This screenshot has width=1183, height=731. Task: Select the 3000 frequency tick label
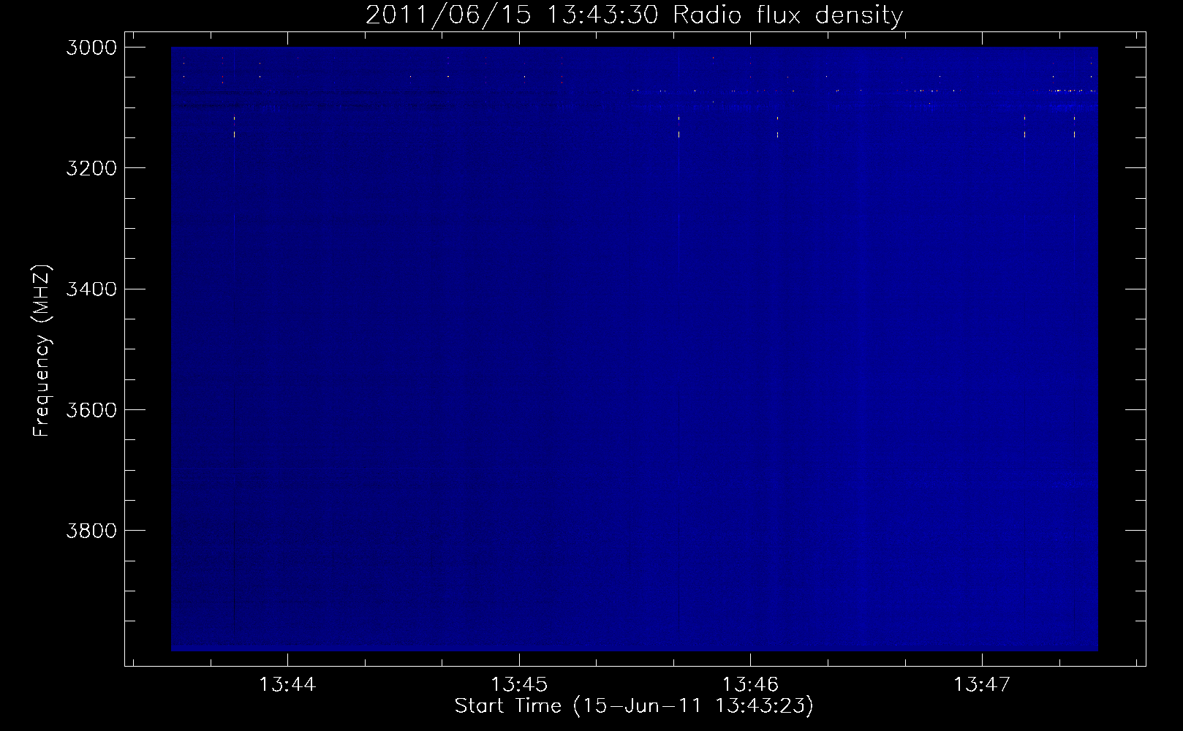(91, 48)
